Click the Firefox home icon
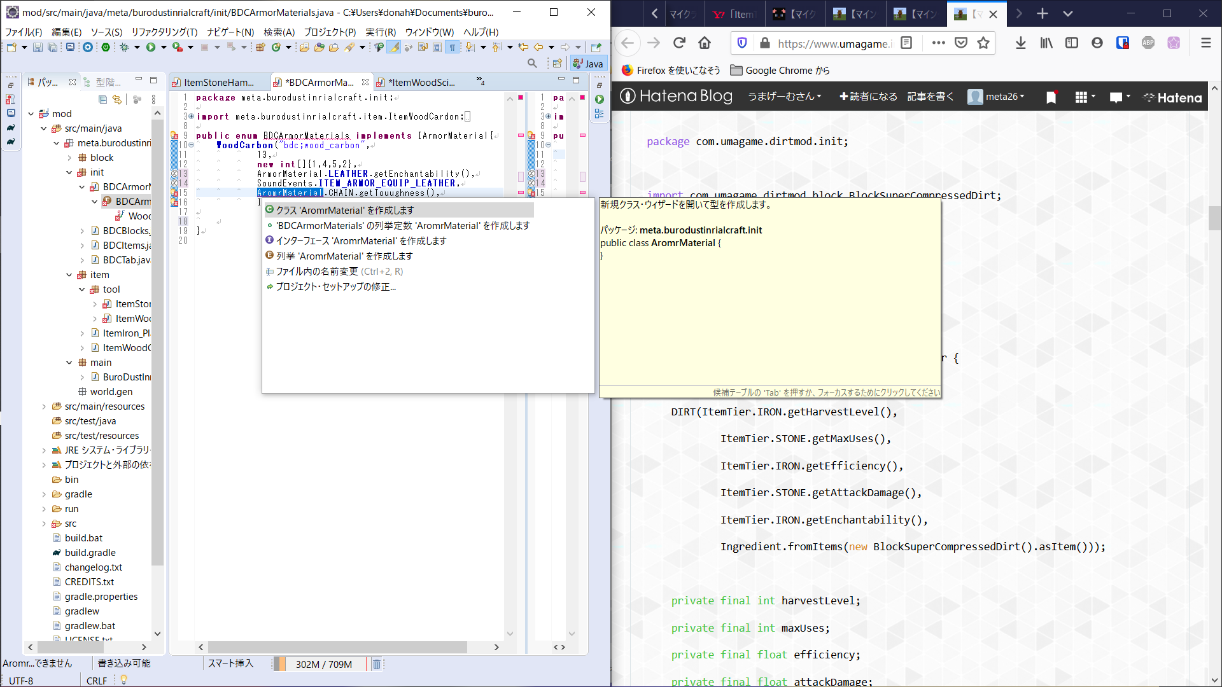 point(705,43)
